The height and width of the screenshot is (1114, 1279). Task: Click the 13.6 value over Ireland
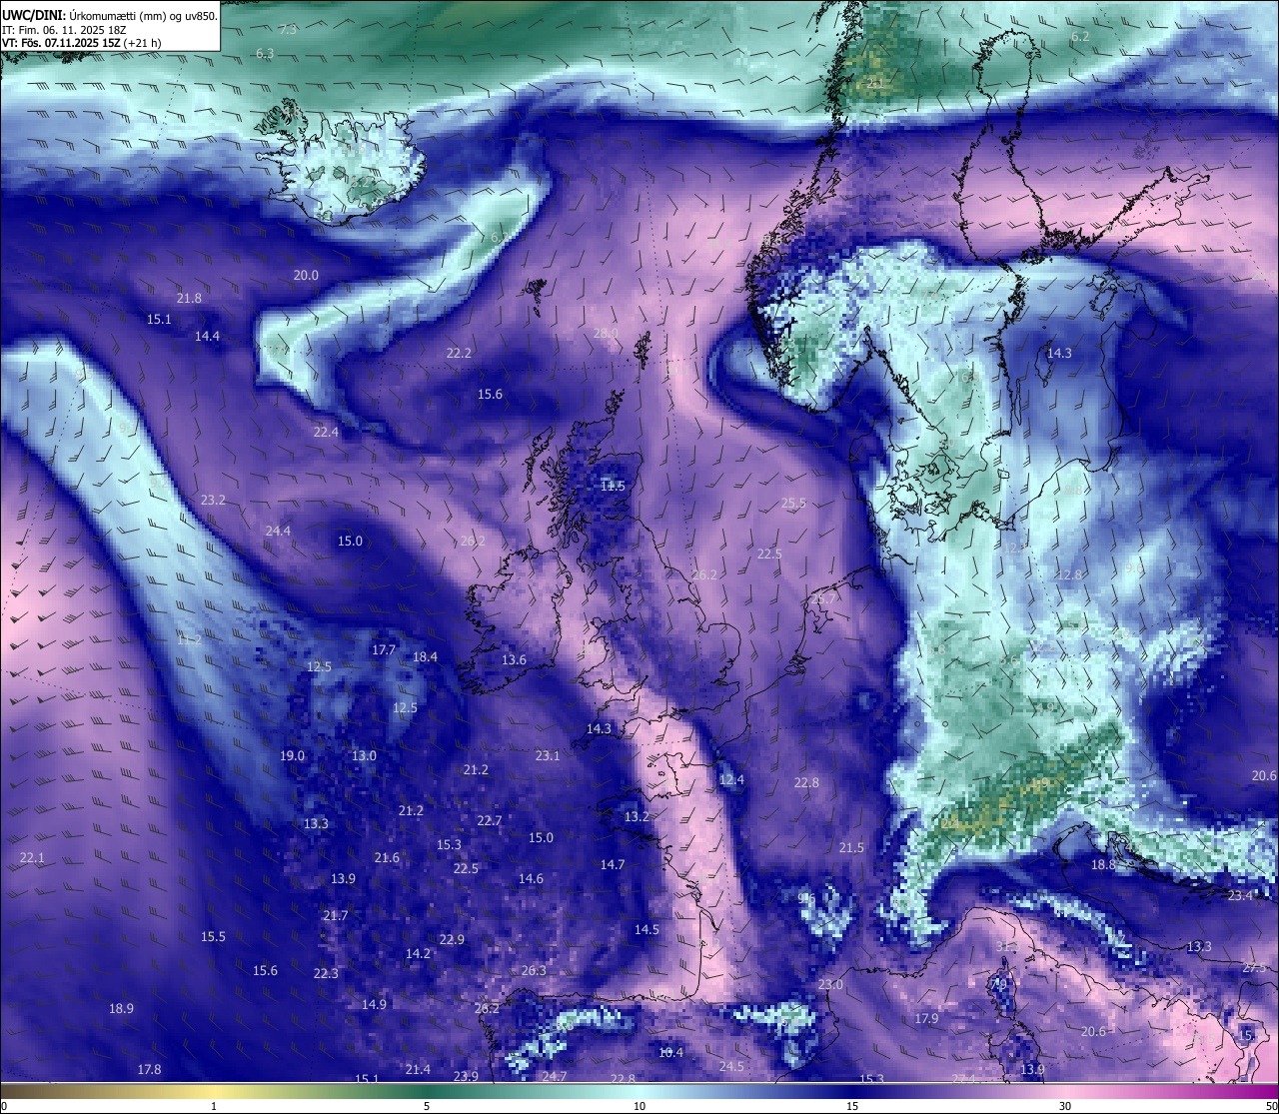click(x=514, y=659)
